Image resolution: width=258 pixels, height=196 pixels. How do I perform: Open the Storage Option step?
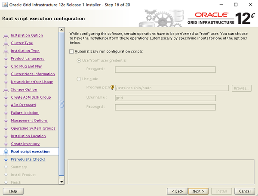tap(24, 90)
